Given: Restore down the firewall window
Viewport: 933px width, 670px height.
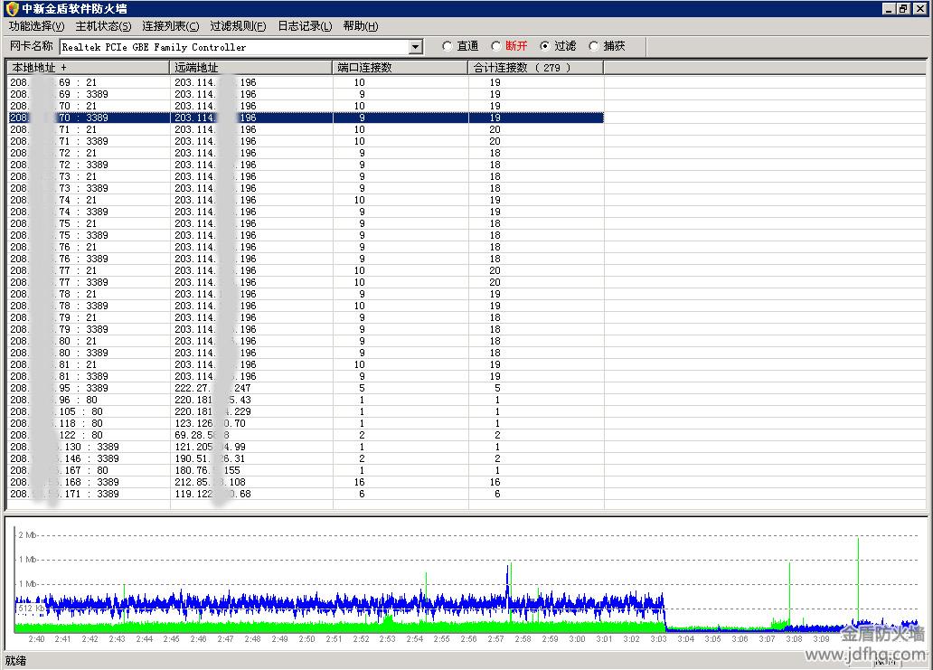Looking at the screenshot, I should (x=904, y=8).
